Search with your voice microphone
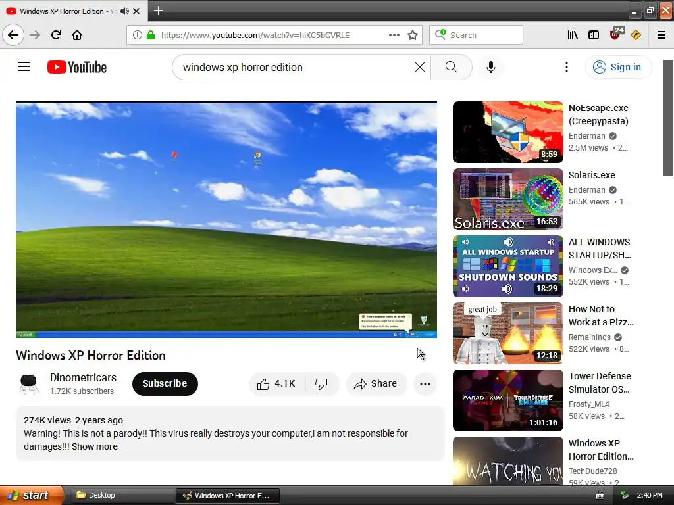 coord(491,67)
